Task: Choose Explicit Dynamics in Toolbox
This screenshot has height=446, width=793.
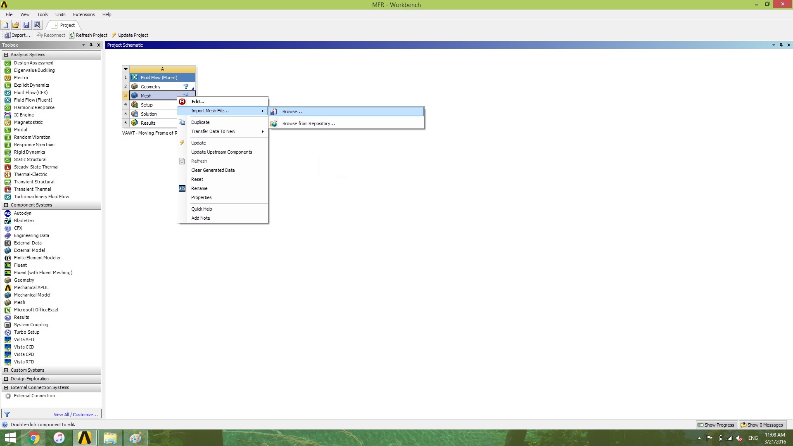Action: [31, 85]
